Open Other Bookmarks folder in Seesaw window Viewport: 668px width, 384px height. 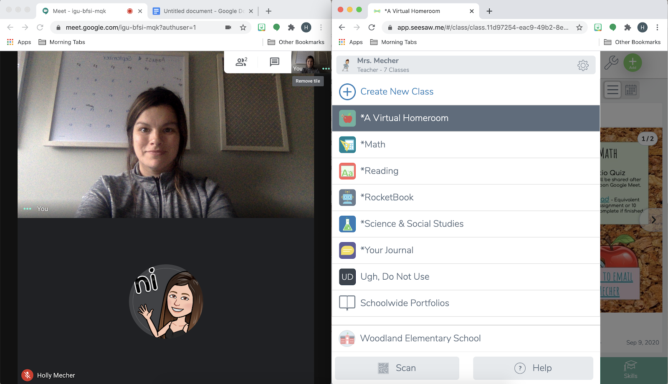pyautogui.click(x=633, y=42)
